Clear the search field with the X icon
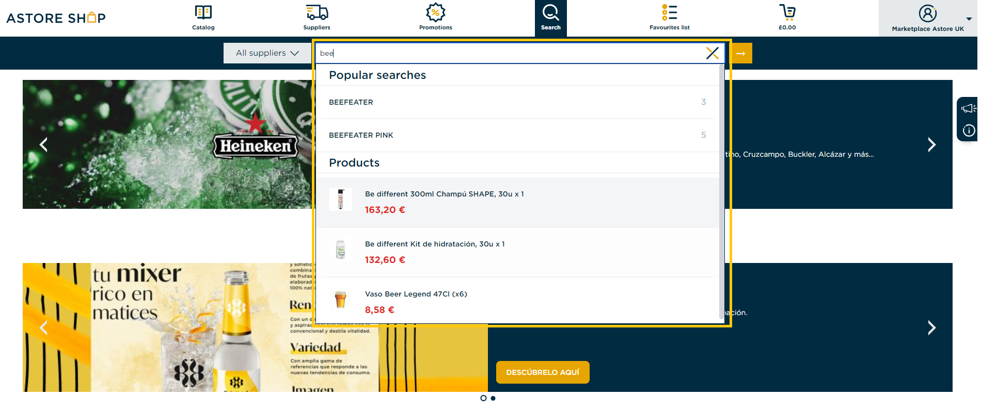This screenshot has height=412, width=981. click(713, 53)
